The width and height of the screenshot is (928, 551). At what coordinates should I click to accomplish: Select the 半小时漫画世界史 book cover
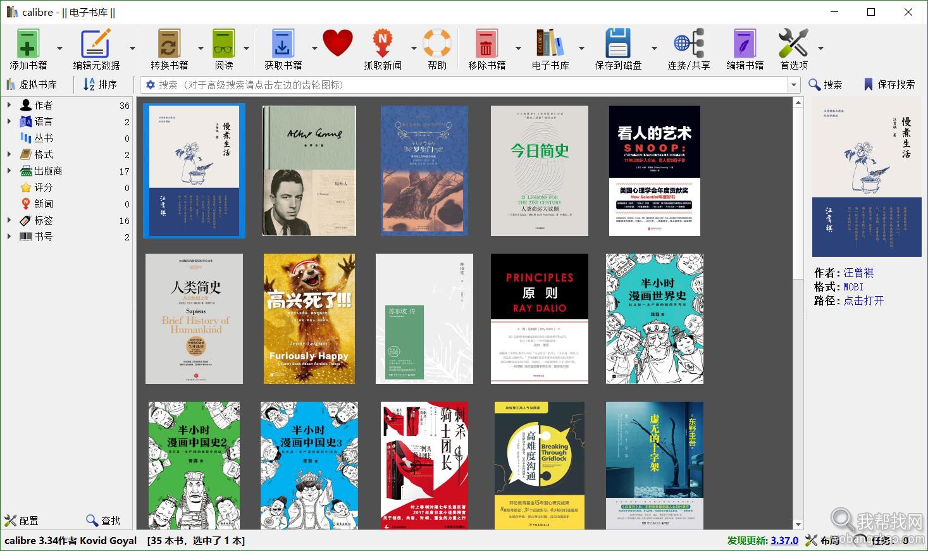[655, 319]
